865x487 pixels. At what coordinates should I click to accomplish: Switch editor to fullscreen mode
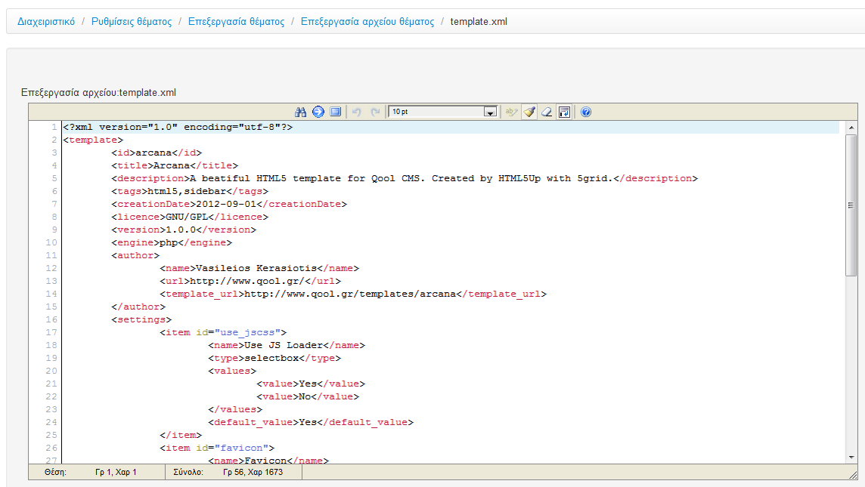pyautogui.click(x=336, y=112)
